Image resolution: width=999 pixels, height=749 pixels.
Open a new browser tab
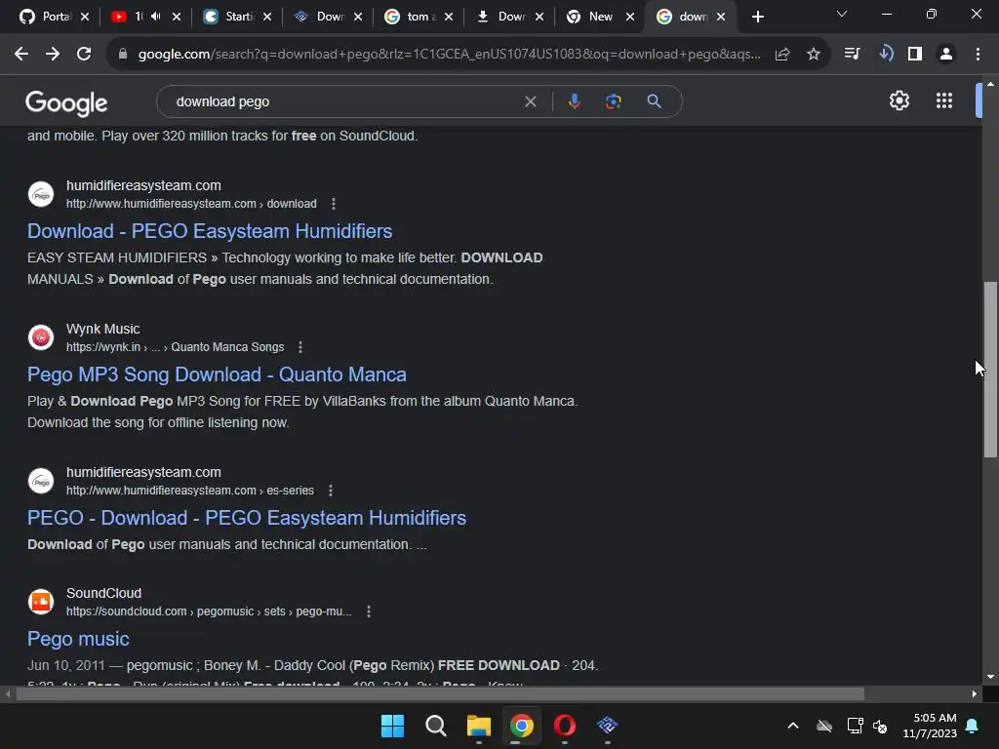click(757, 17)
